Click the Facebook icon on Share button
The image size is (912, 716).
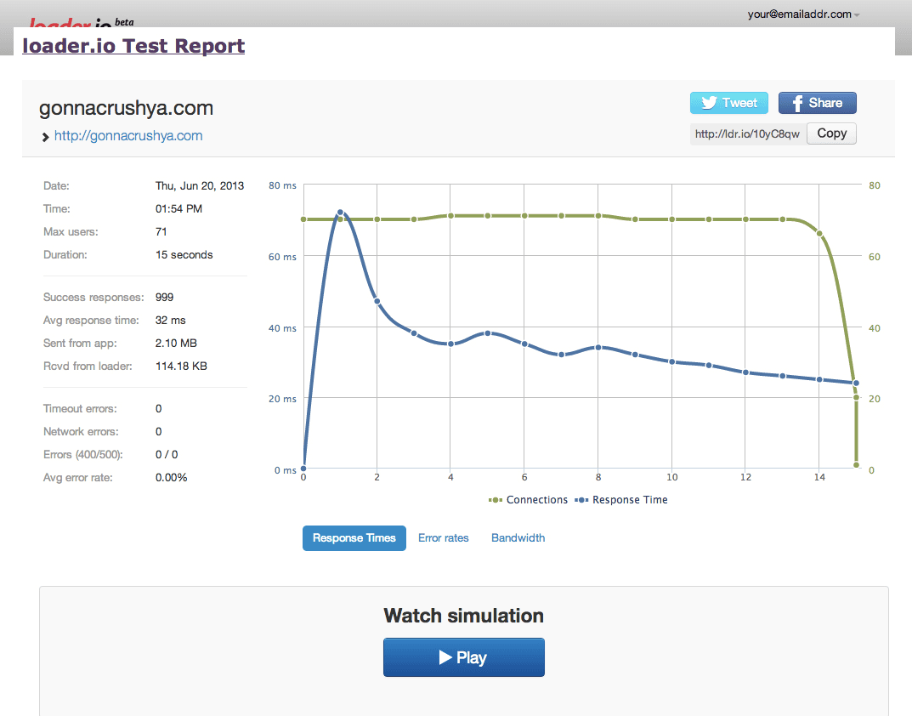(797, 103)
